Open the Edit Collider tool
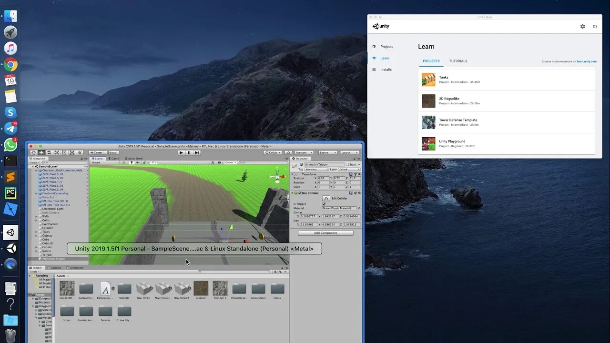 click(x=326, y=198)
